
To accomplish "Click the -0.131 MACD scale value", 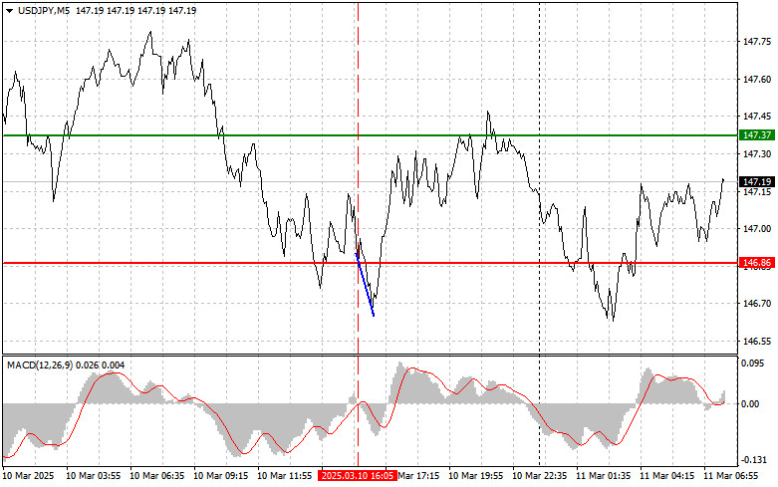I will pos(753,459).
